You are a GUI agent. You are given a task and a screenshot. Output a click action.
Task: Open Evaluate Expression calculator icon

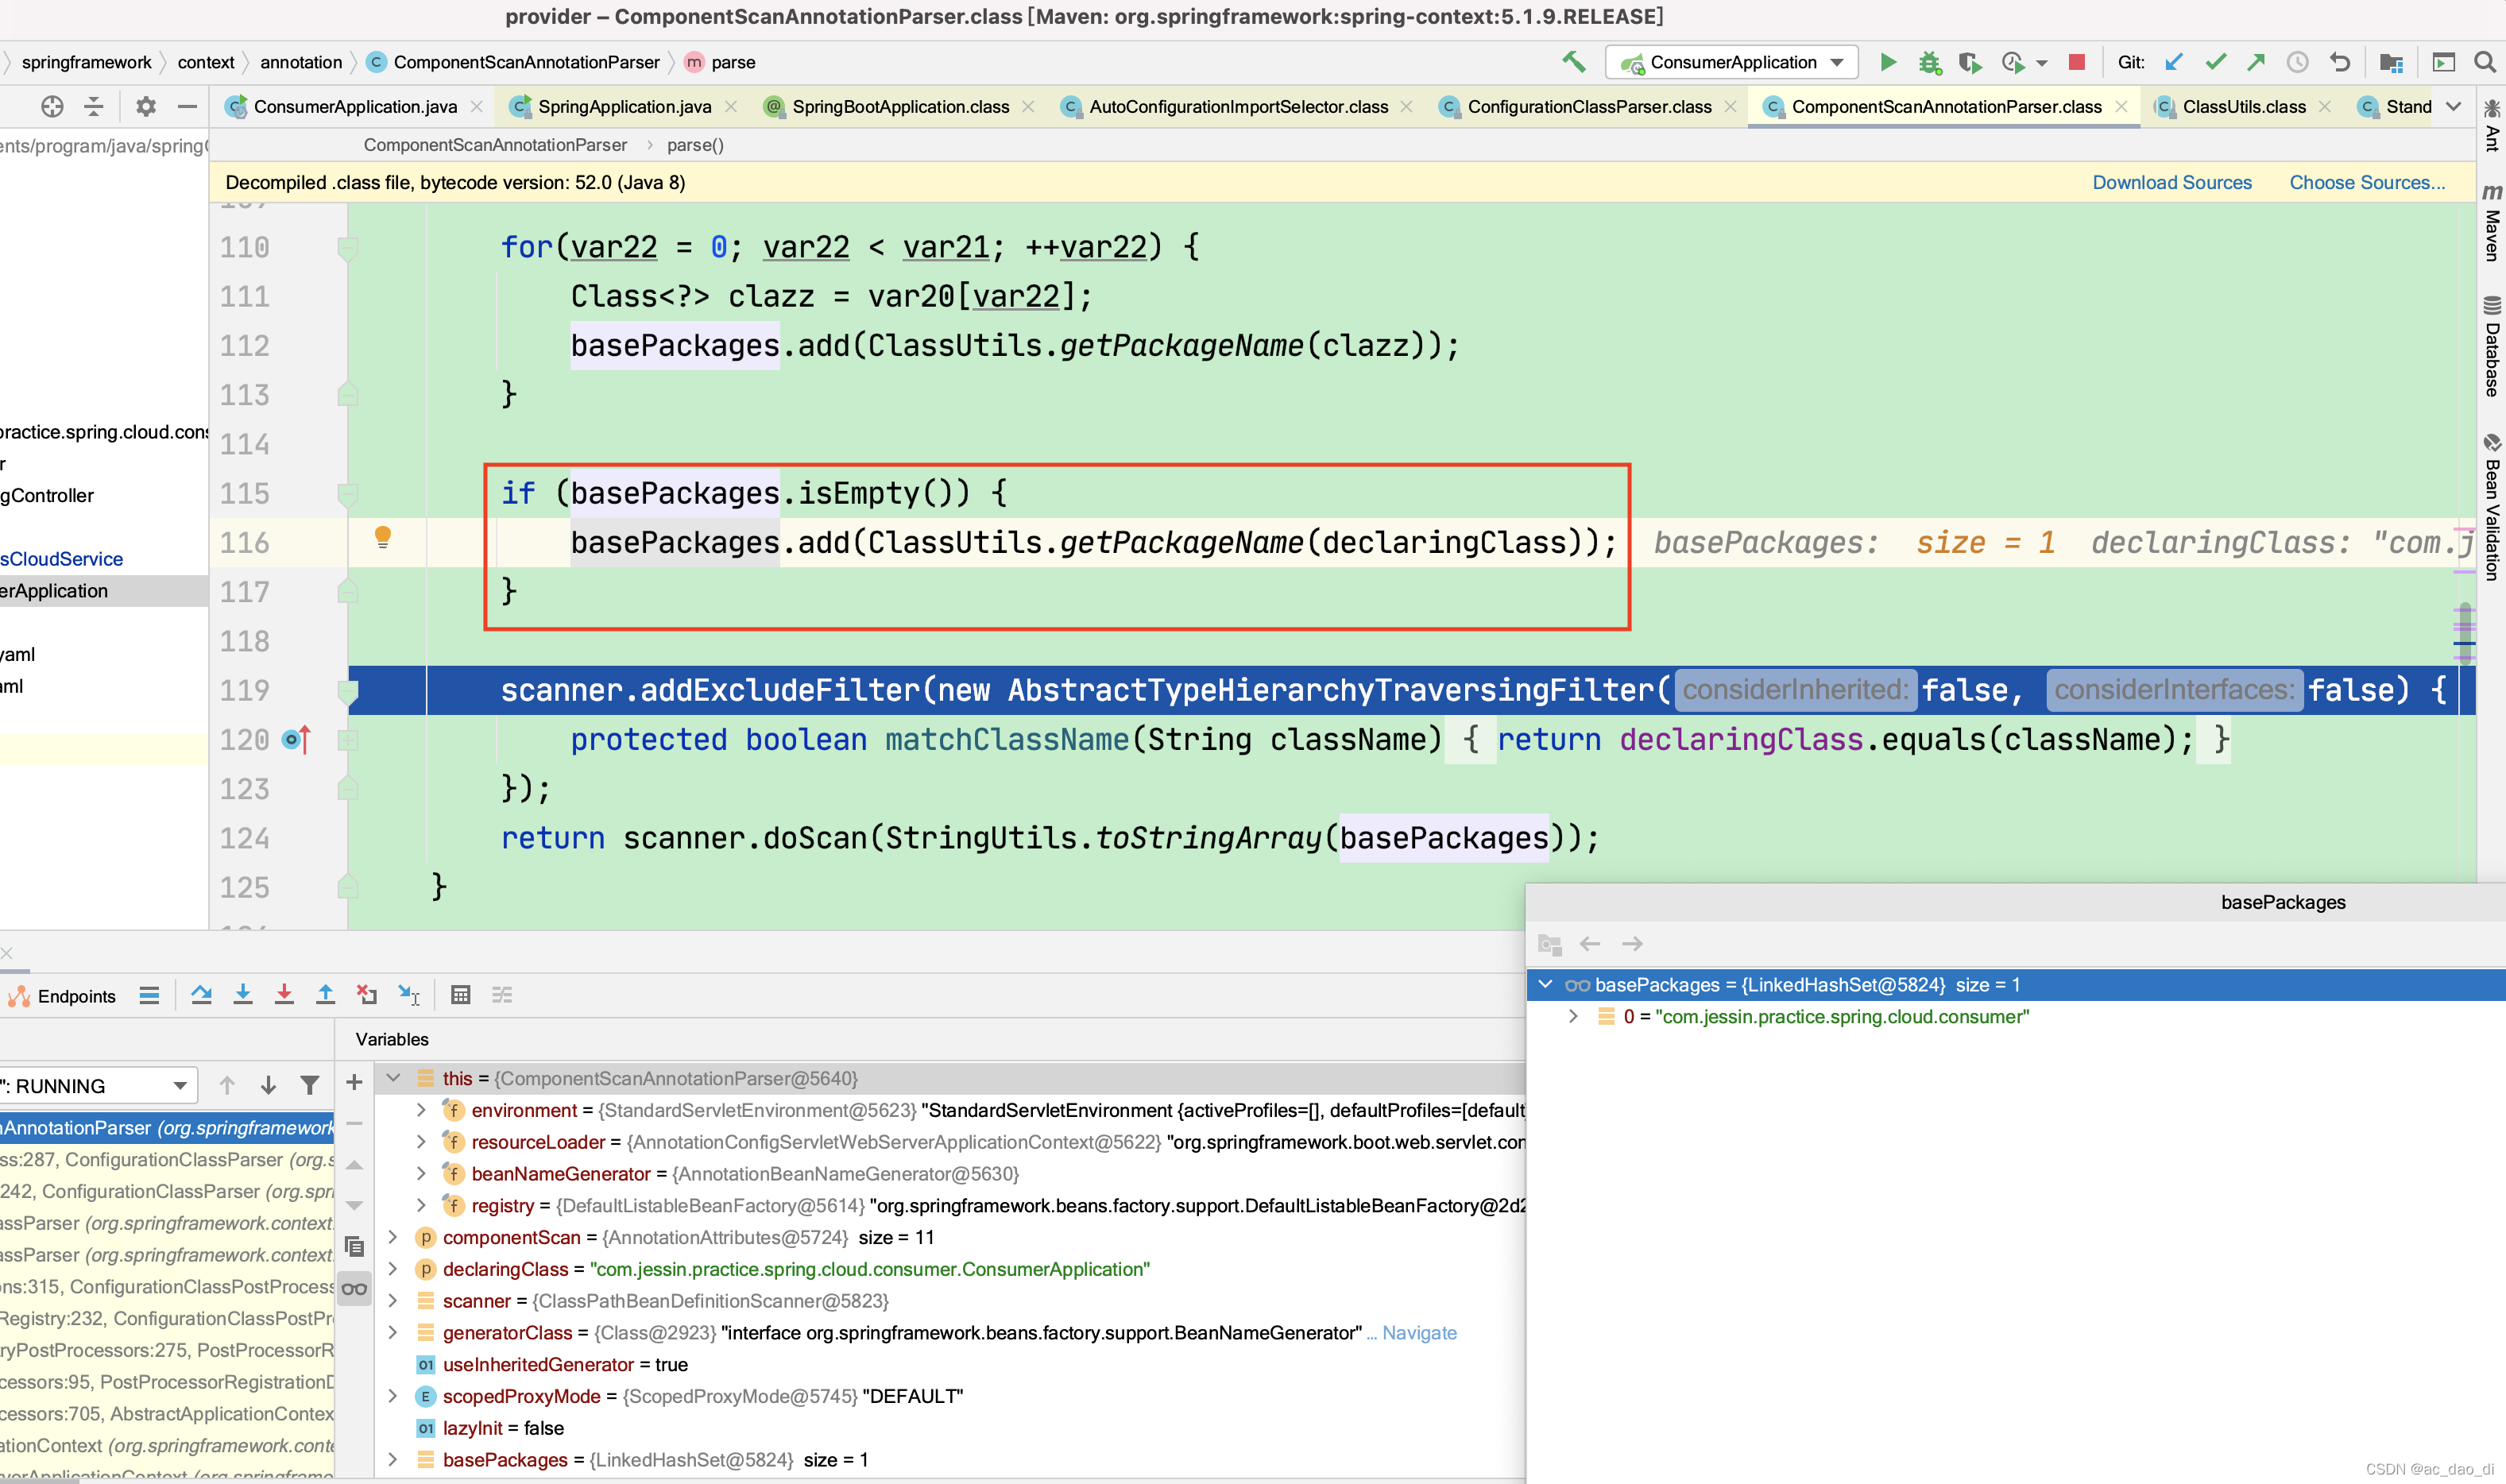click(x=460, y=995)
